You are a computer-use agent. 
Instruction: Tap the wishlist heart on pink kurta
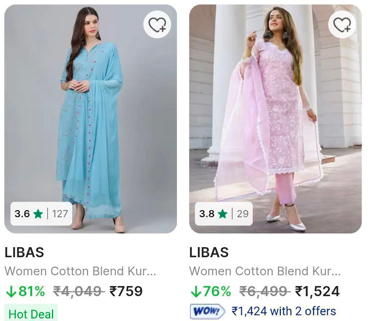342,25
